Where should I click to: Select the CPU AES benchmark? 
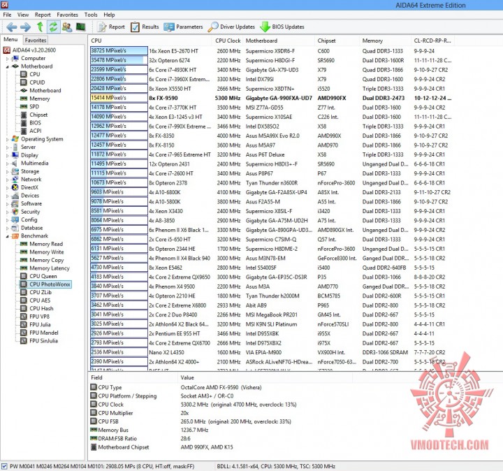click(x=36, y=300)
